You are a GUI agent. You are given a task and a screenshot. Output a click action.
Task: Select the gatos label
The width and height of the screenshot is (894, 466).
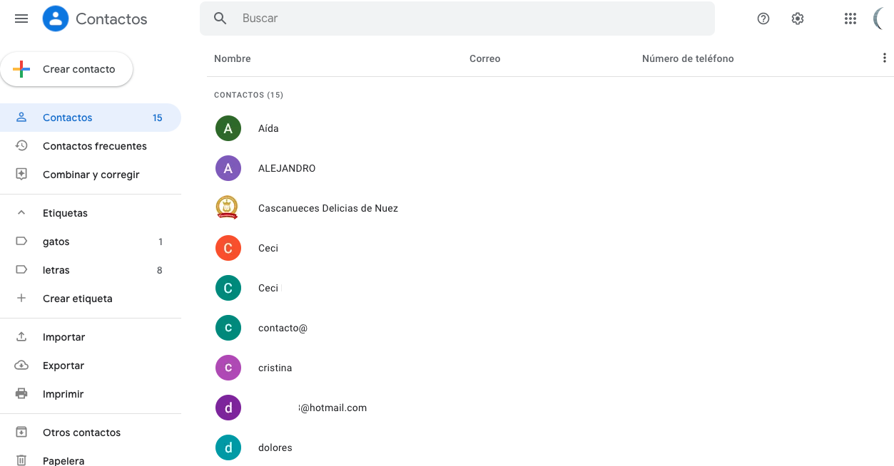(56, 241)
